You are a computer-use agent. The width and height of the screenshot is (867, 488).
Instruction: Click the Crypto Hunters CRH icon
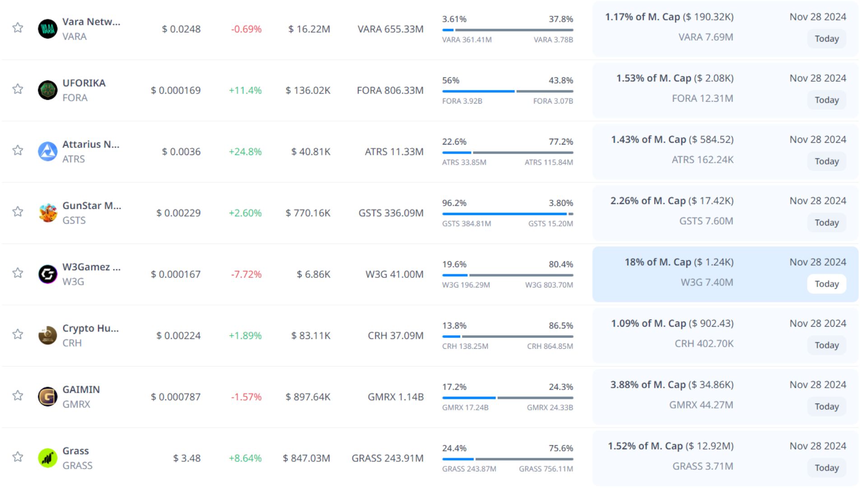[x=47, y=335]
